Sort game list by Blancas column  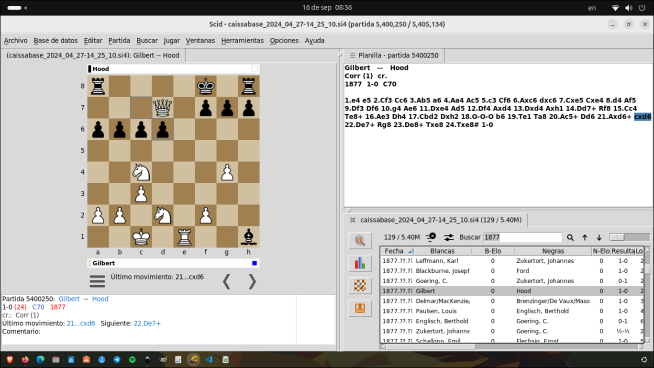click(x=443, y=251)
